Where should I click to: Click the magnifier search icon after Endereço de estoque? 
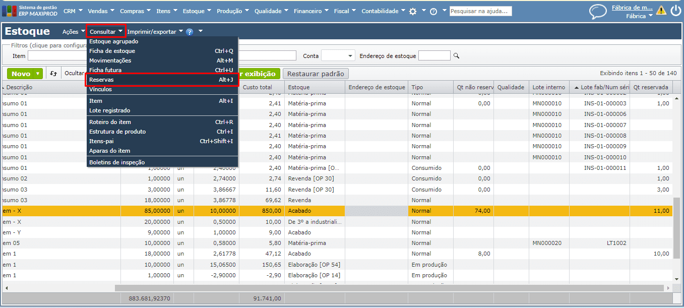click(x=457, y=56)
